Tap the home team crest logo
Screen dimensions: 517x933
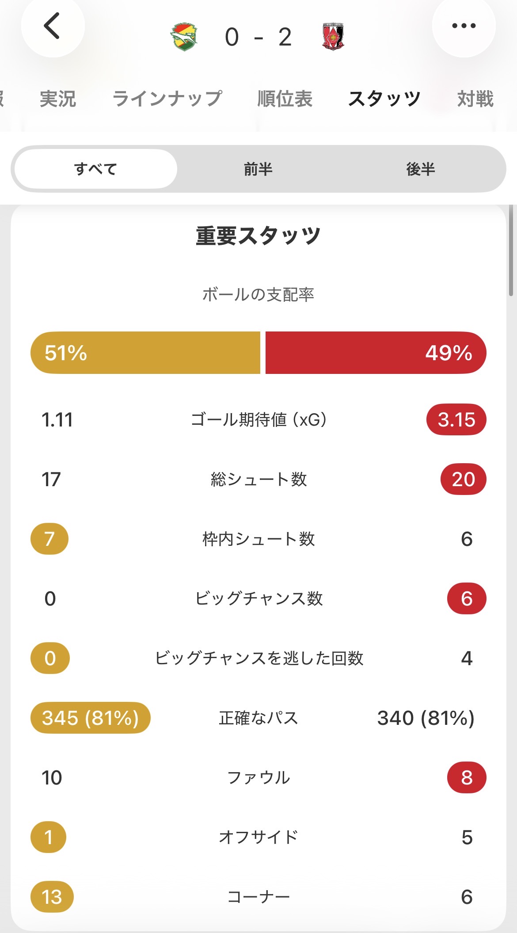point(184,37)
